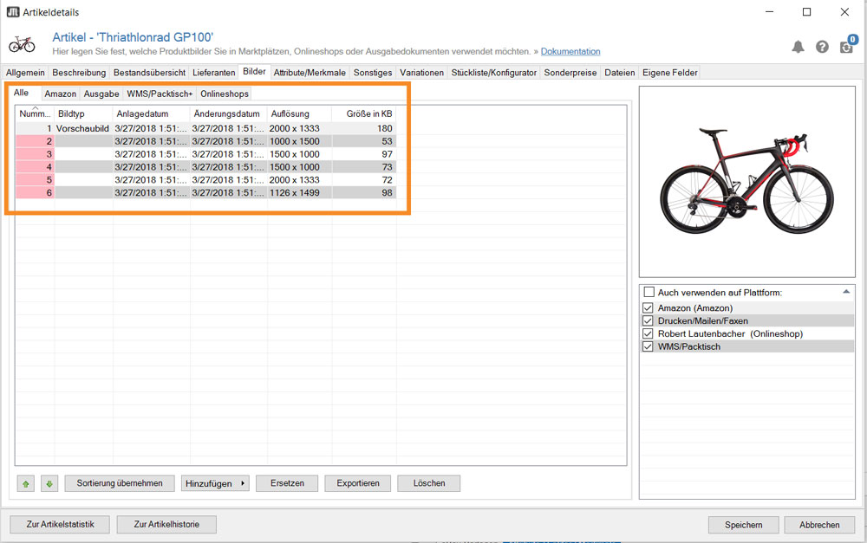
Task: Select the Vorschaubild row number 1
Action: point(205,128)
